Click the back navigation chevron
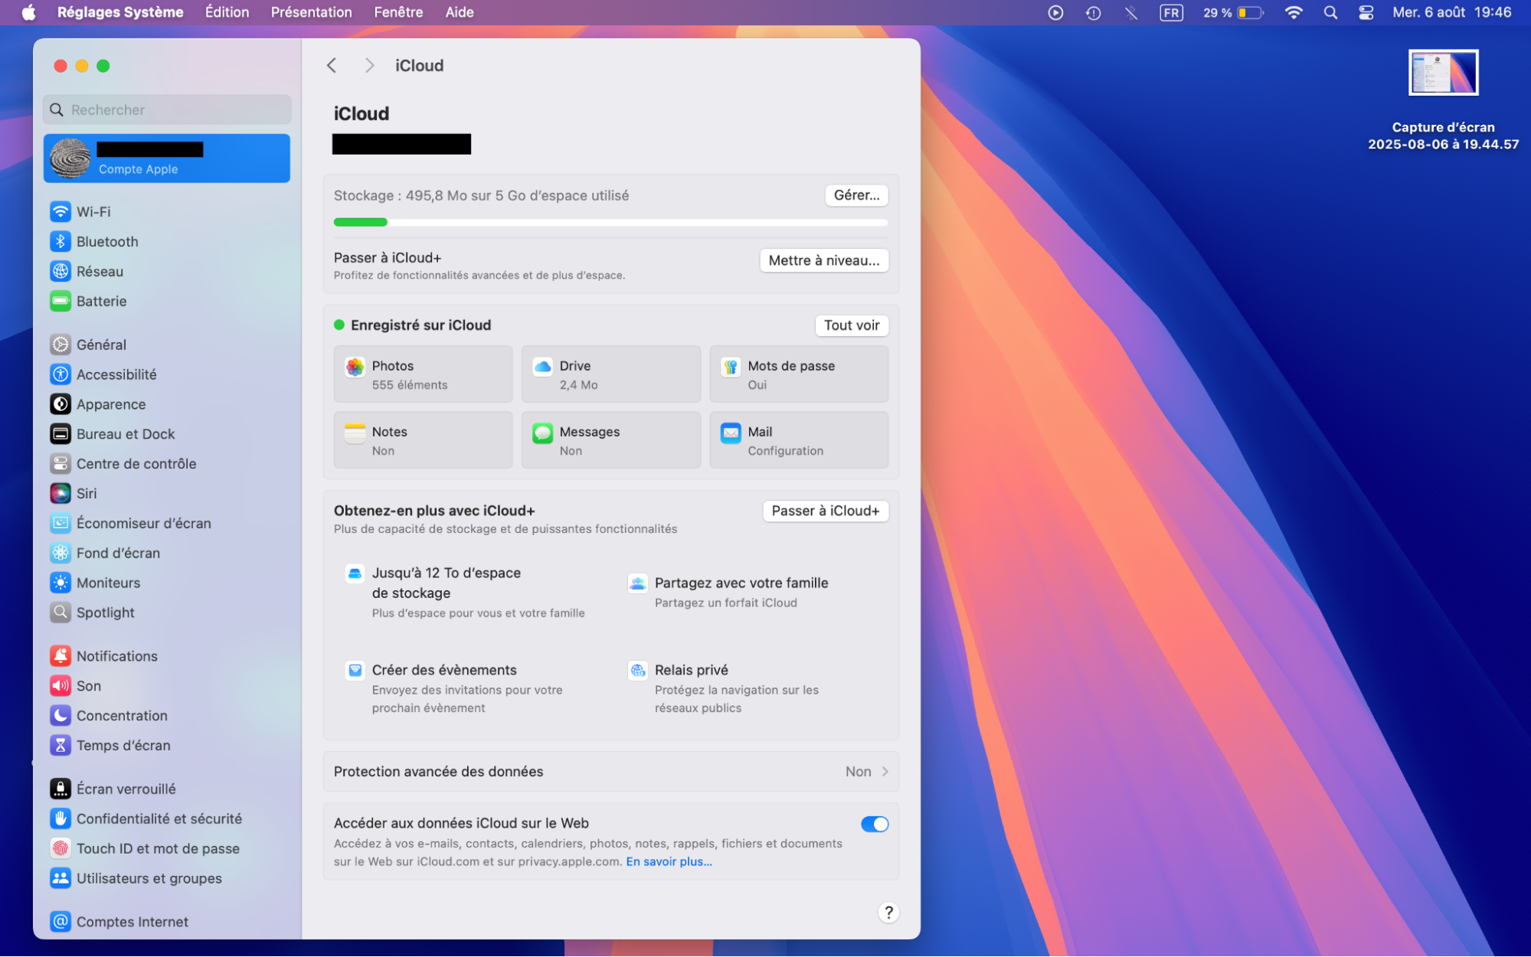This screenshot has width=1531, height=957. 332,65
